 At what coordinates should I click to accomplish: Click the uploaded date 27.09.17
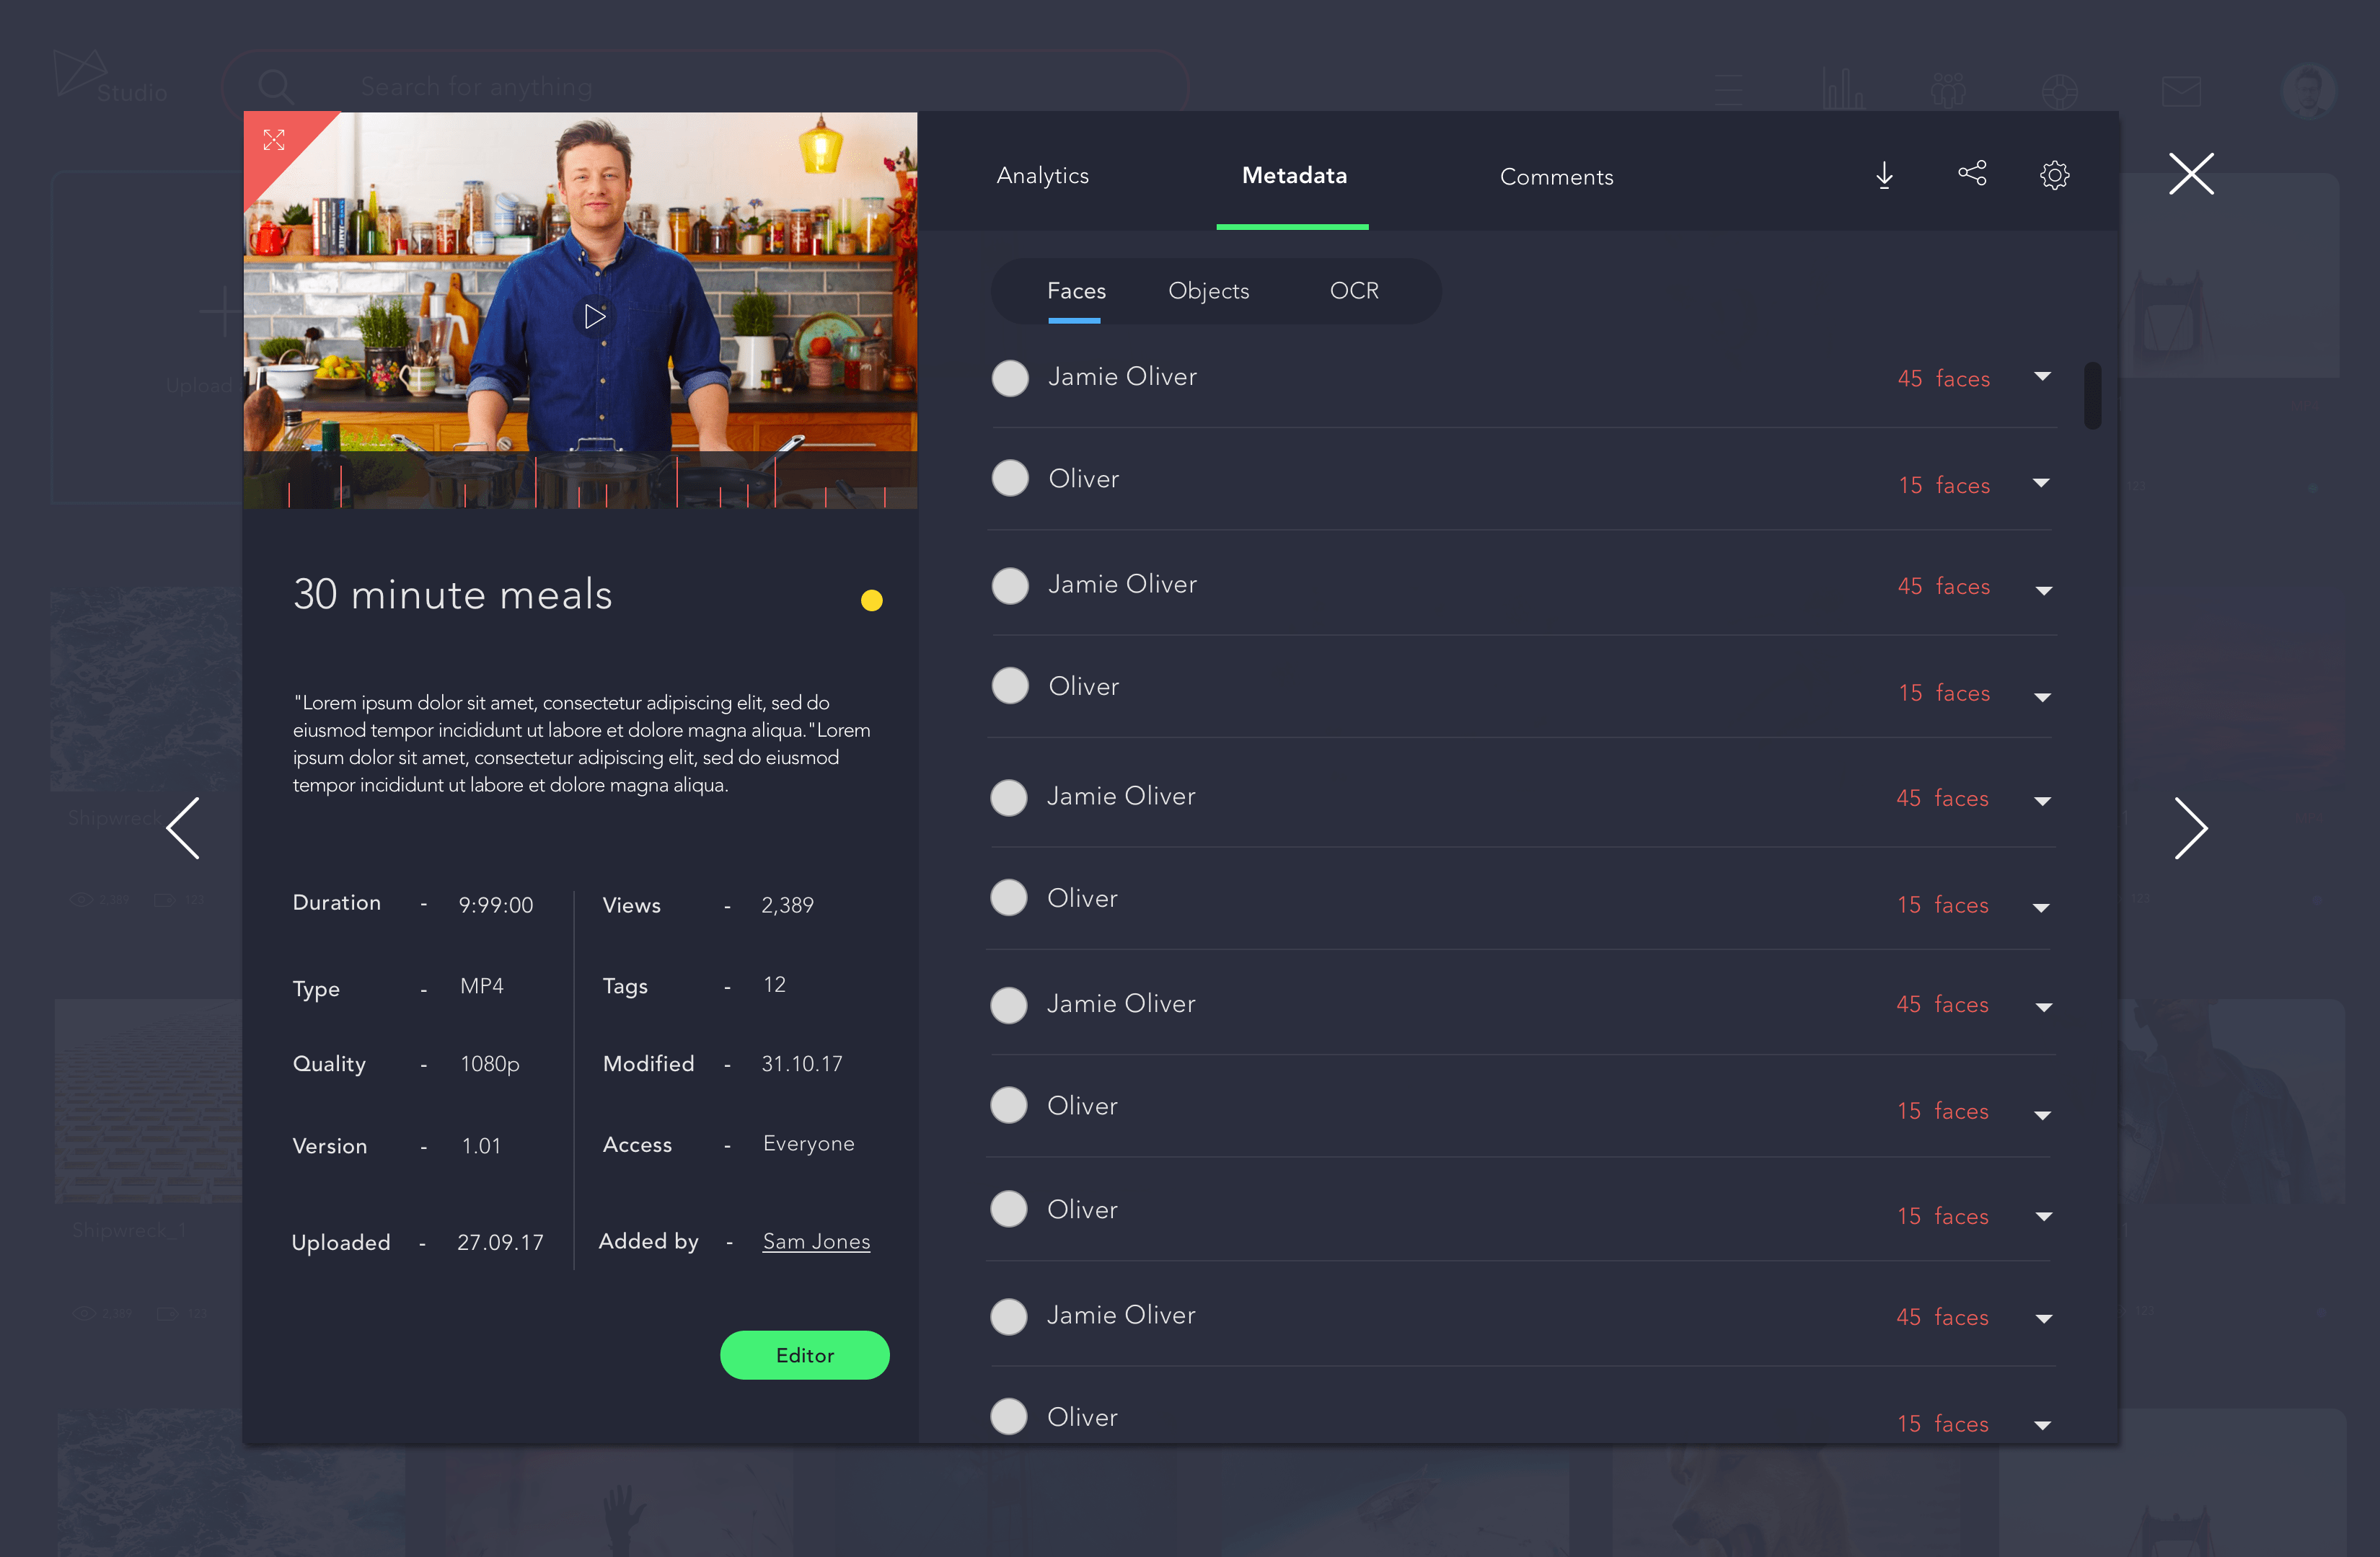pyautogui.click(x=500, y=1242)
